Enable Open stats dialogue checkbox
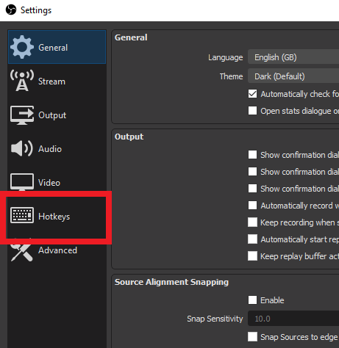This screenshot has width=339, height=348. click(x=252, y=111)
